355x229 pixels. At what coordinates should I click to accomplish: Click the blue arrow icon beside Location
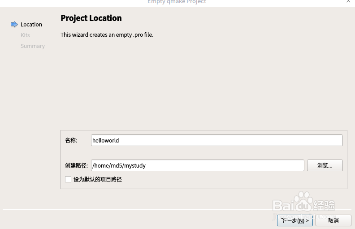point(14,24)
